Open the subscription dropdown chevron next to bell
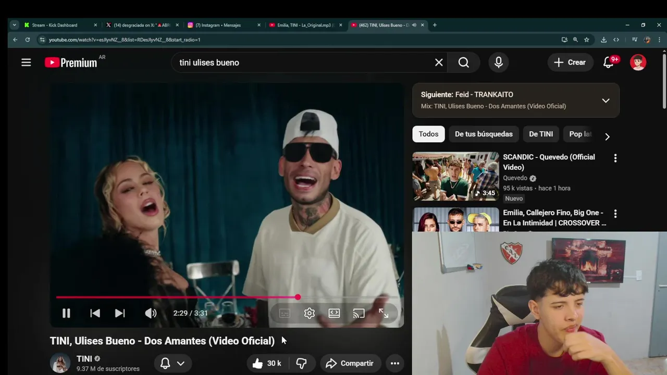This screenshot has height=375, width=667. [180, 363]
